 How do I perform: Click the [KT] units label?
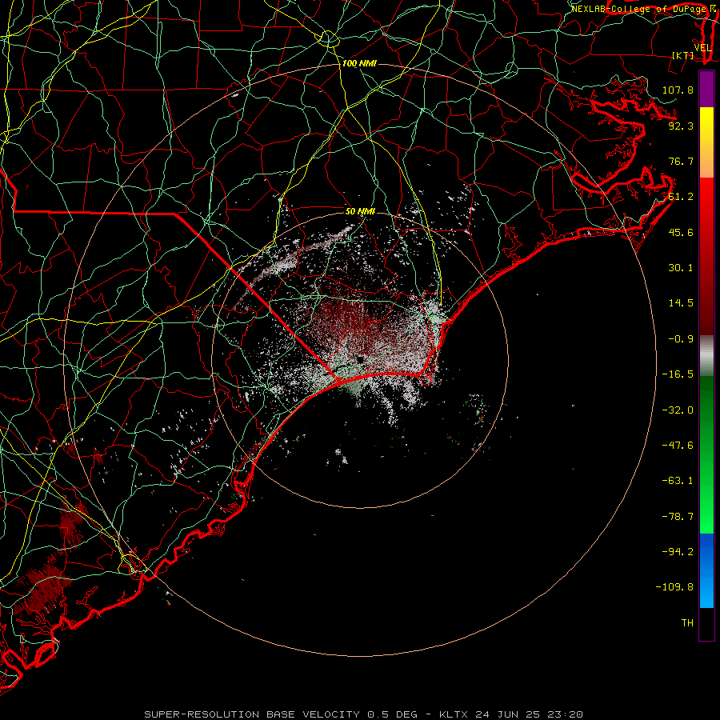[683, 55]
